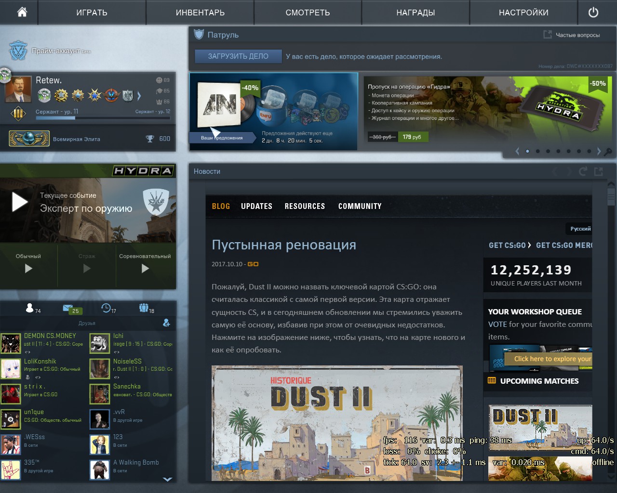
Task: Switch to the UPDATES blog tab
Action: [256, 206]
